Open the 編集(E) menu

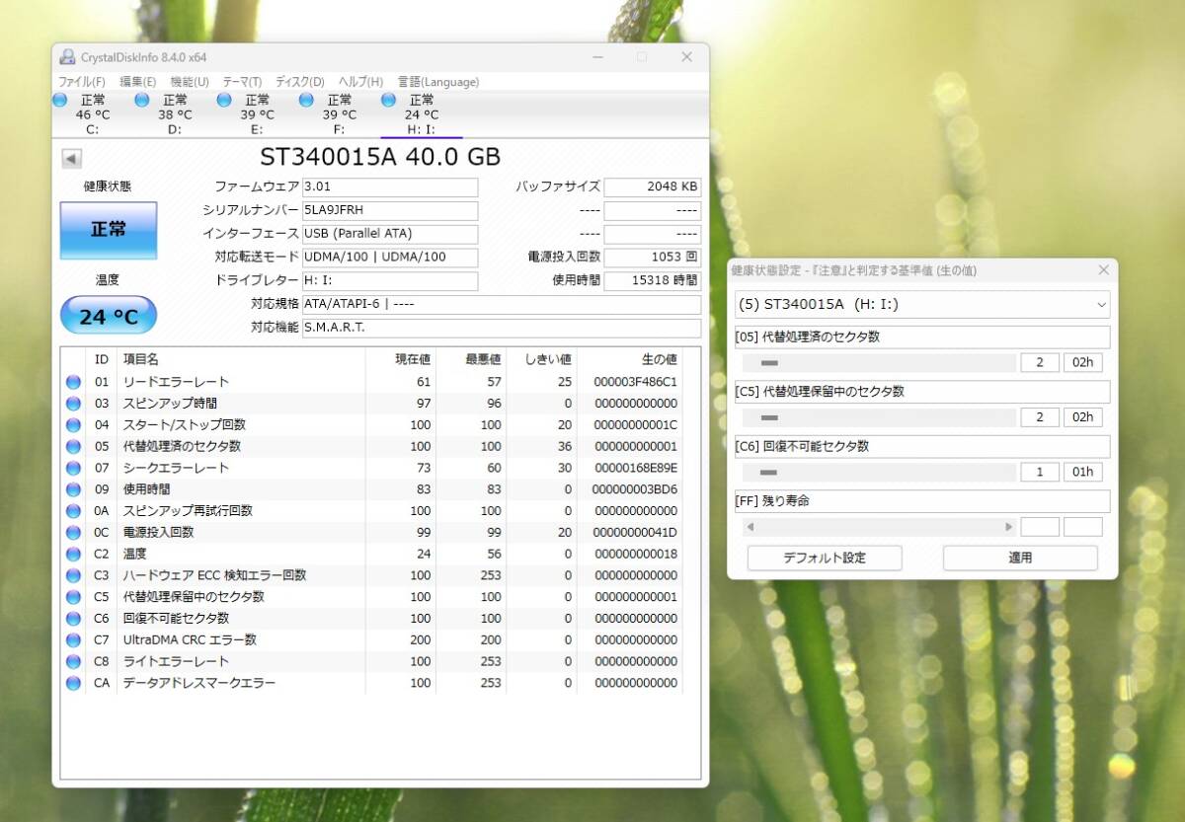tap(137, 82)
